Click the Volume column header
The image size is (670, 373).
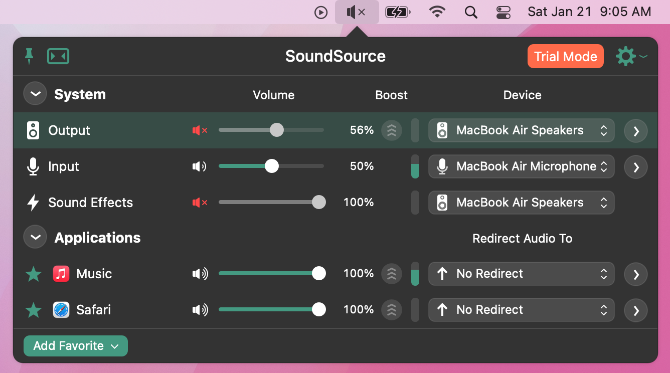273,95
